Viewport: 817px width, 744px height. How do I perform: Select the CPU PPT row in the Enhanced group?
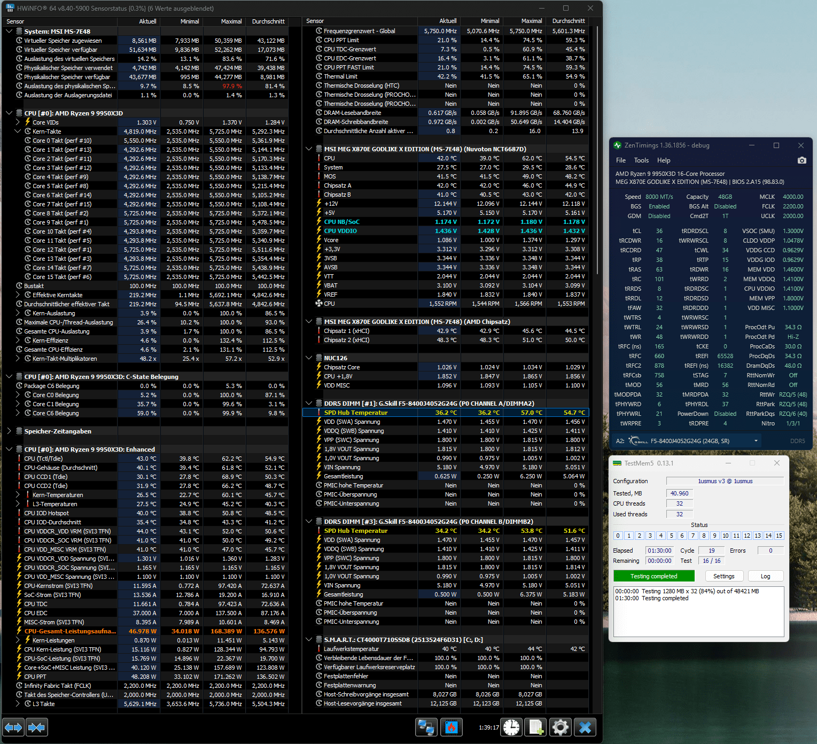coord(146,677)
